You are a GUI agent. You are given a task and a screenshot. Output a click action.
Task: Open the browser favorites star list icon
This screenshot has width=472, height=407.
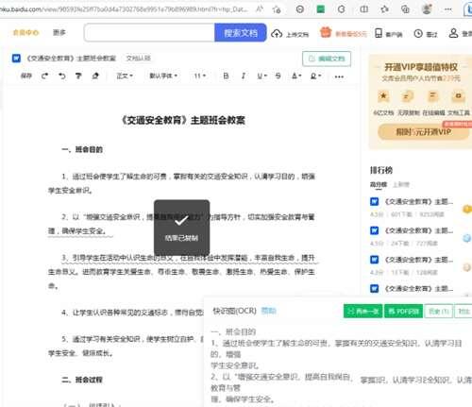pos(384,9)
